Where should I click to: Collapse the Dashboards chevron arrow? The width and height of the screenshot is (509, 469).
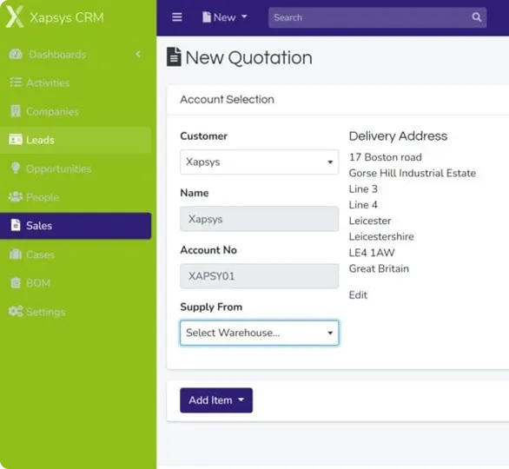pos(139,54)
